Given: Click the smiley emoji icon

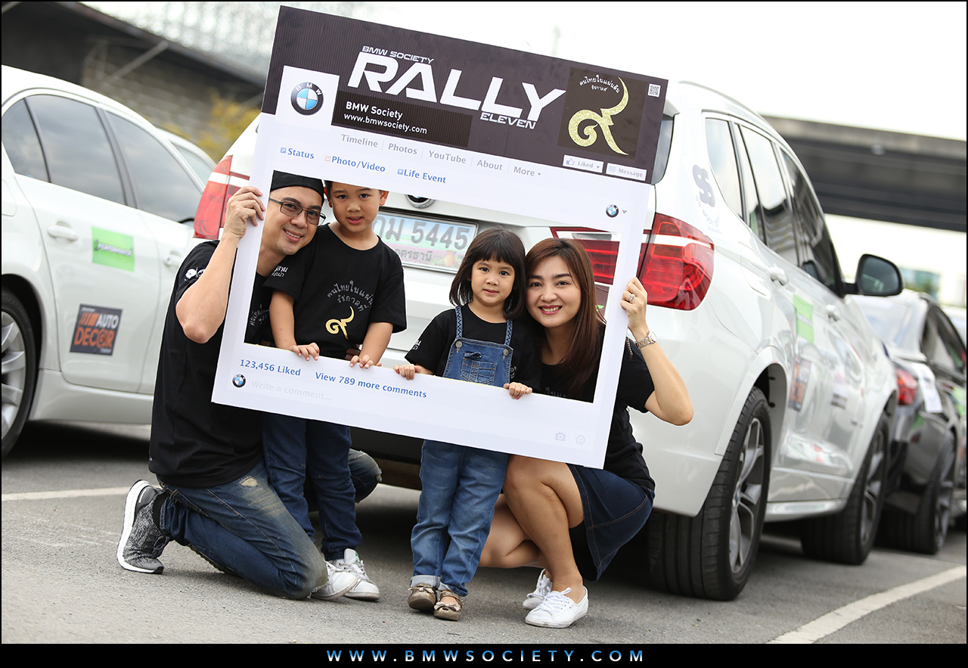Looking at the screenshot, I should coord(580,440).
